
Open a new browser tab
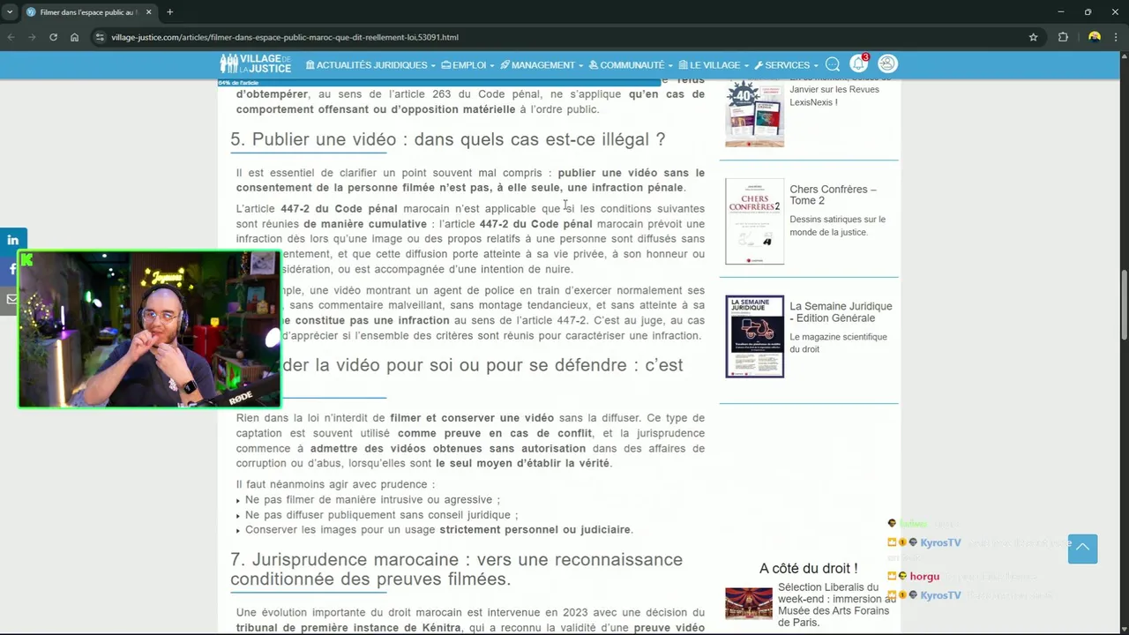(169, 12)
